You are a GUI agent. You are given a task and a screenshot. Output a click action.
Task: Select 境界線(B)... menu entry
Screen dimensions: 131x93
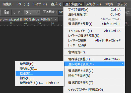click(x=39, y=64)
